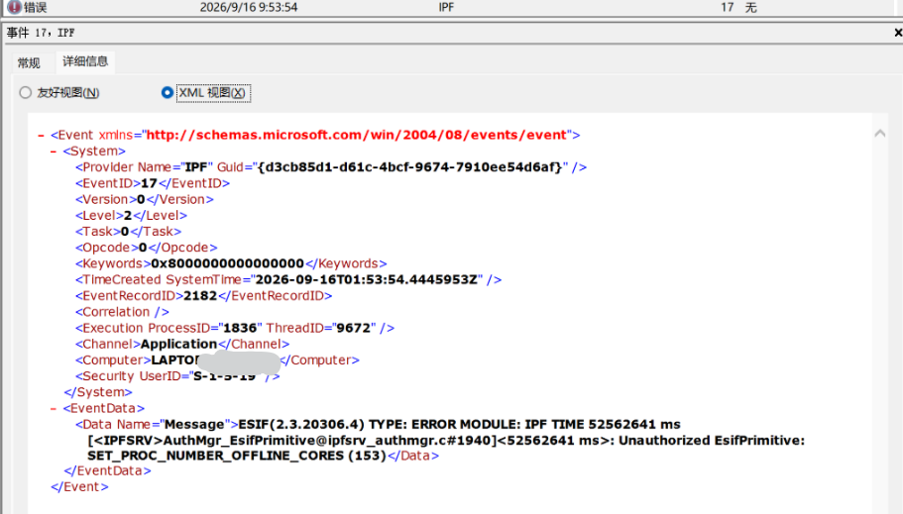Click the scroll up arrow in XML view
The width and height of the screenshot is (903, 514).
click(879, 134)
